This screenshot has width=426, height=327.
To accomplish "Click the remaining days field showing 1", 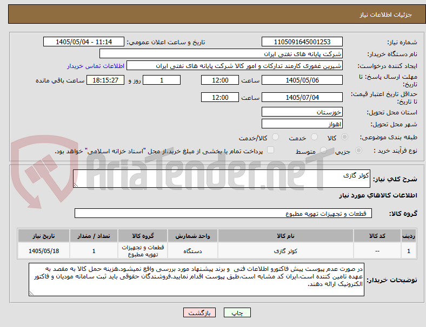I will point(162,80).
